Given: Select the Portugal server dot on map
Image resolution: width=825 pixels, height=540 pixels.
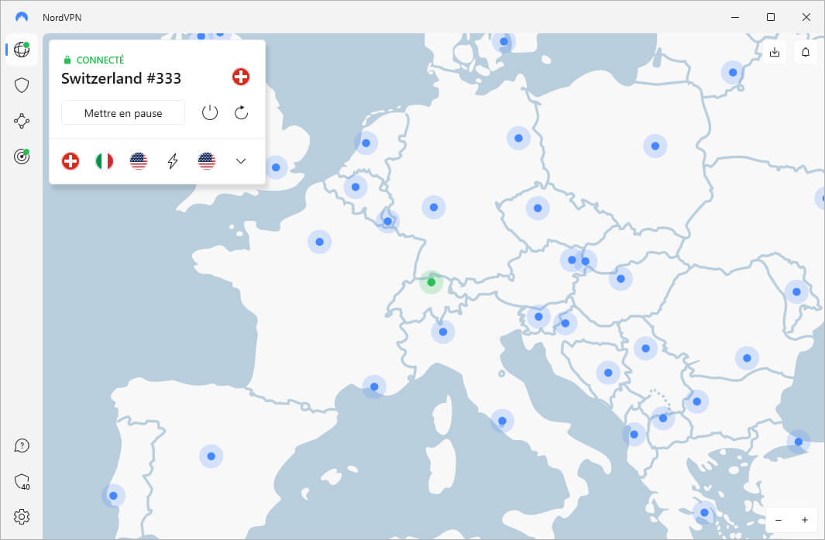Looking at the screenshot, I should click(113, 496).
